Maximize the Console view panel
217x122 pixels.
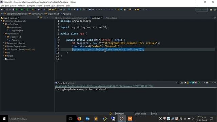click(215, 83)
